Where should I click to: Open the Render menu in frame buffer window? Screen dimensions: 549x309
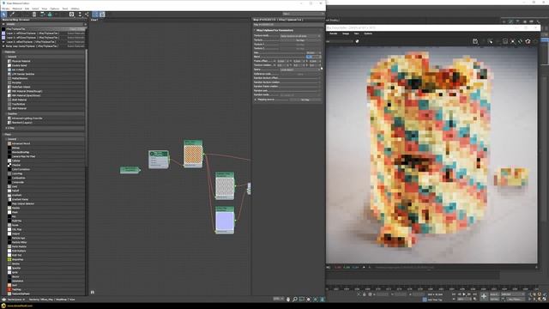[x=334, y=33]
